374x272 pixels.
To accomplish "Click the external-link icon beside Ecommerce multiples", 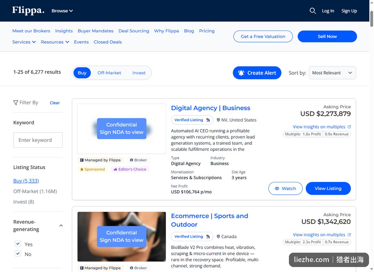I will pyautogui.click(x=349, y=235).
